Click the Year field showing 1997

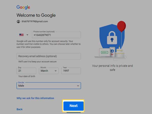point(71,71)
